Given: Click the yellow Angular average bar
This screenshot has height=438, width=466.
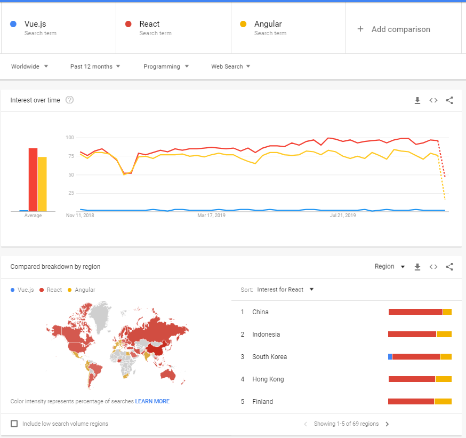Looking at the screenshot, I should (x=42, y=184).
